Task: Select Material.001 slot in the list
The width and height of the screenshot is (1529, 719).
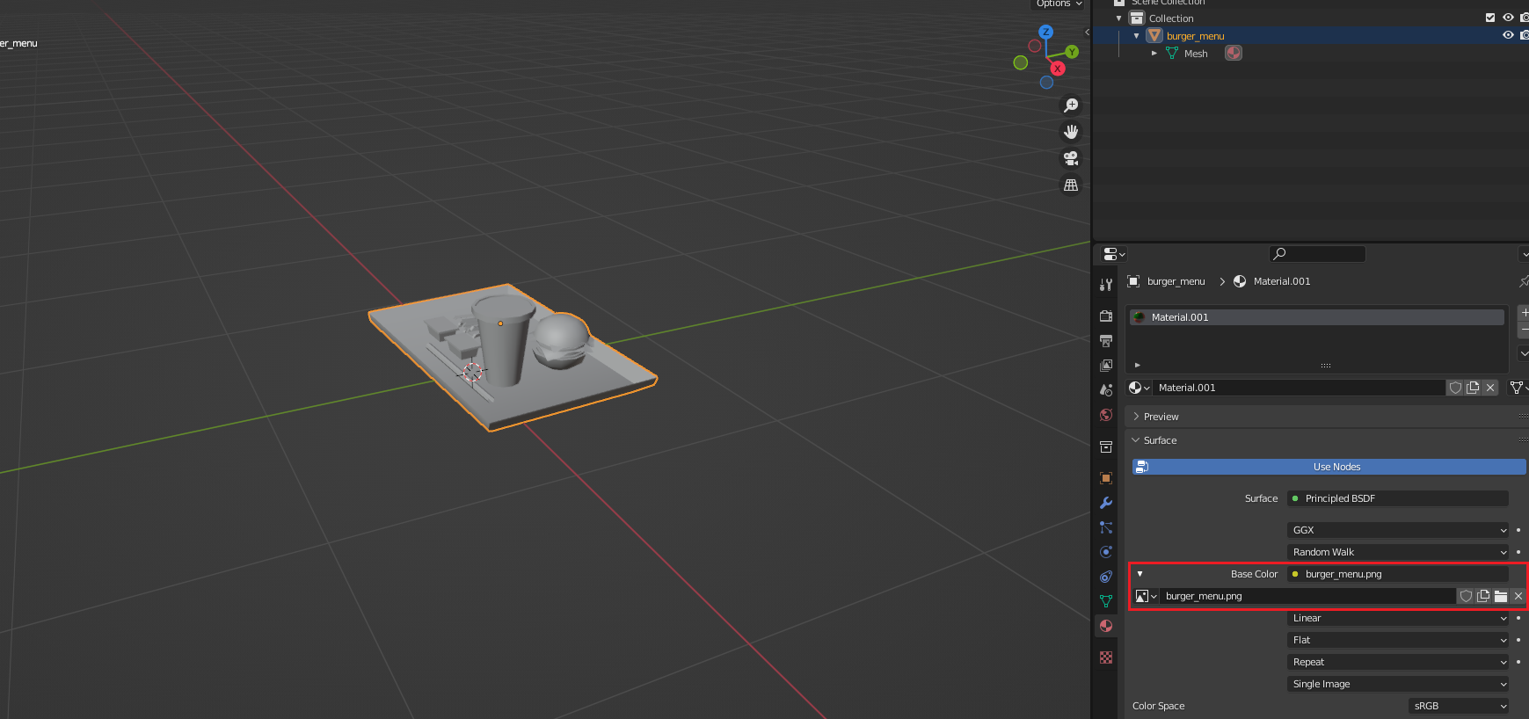Action: (x=1317, y=317)
